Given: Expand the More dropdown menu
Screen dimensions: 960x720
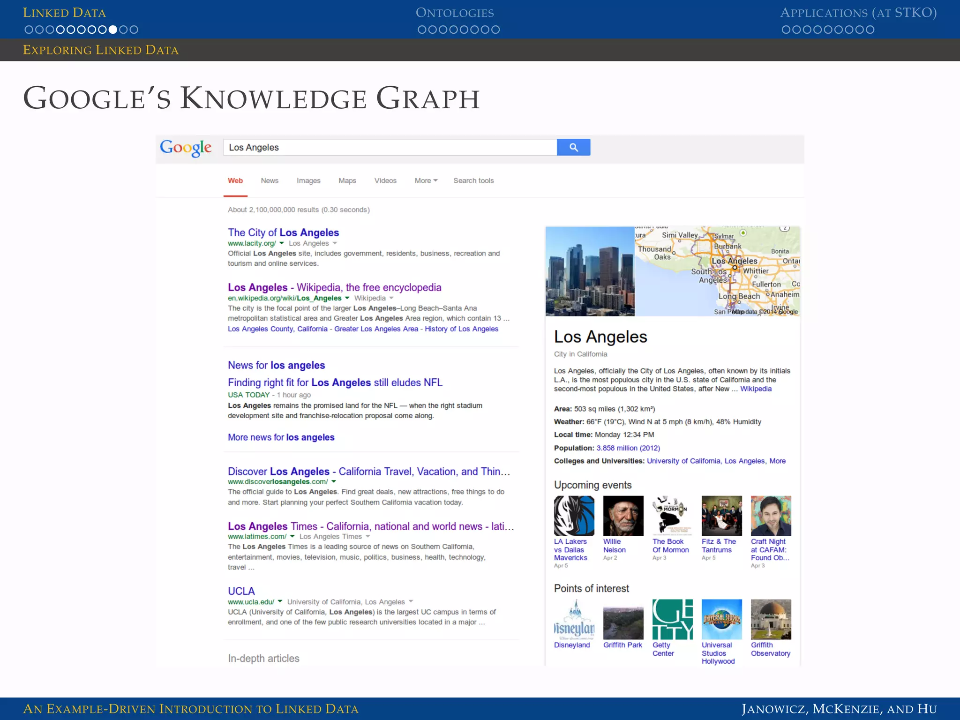Looking at the screenshot, I should click(426, 180).
